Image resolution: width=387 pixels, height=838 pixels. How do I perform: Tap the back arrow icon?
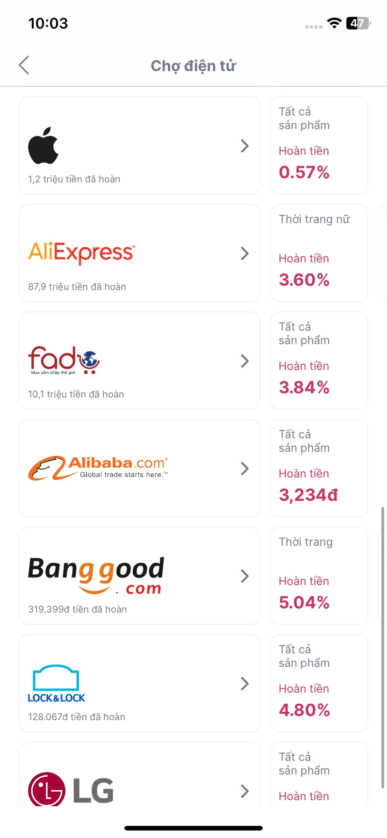[x=24, y=65]
